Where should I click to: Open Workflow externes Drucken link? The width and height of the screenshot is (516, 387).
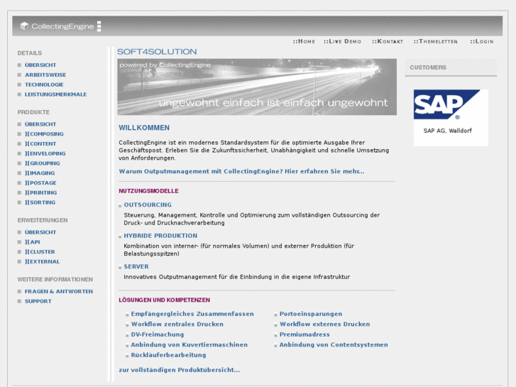pos(325,324)
